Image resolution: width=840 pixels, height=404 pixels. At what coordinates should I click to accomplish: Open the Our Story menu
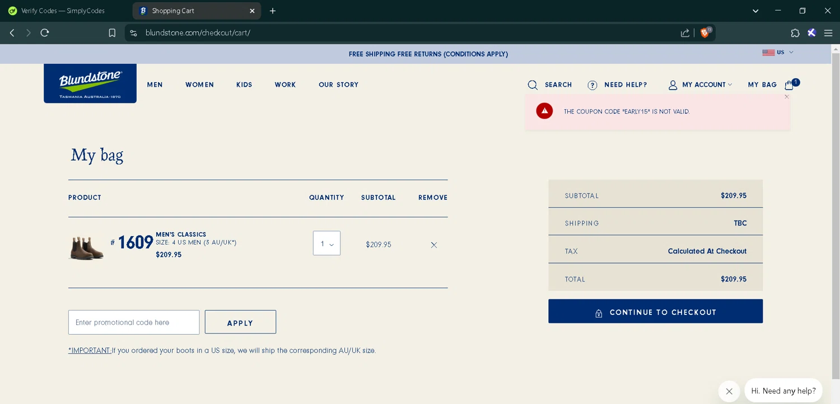click(x=339, y=85)
